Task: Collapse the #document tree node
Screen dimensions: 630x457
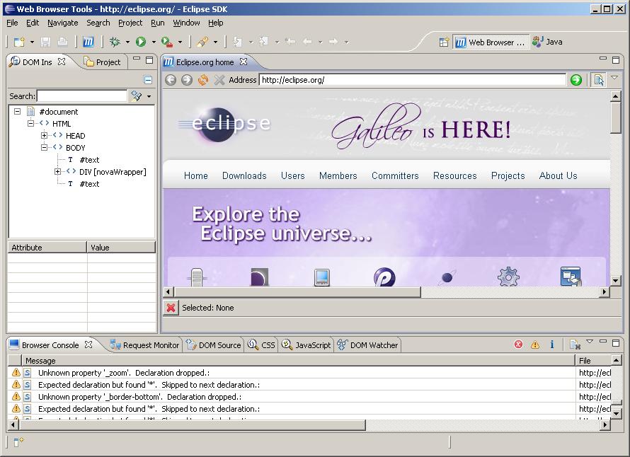Action: coord(17,112)
